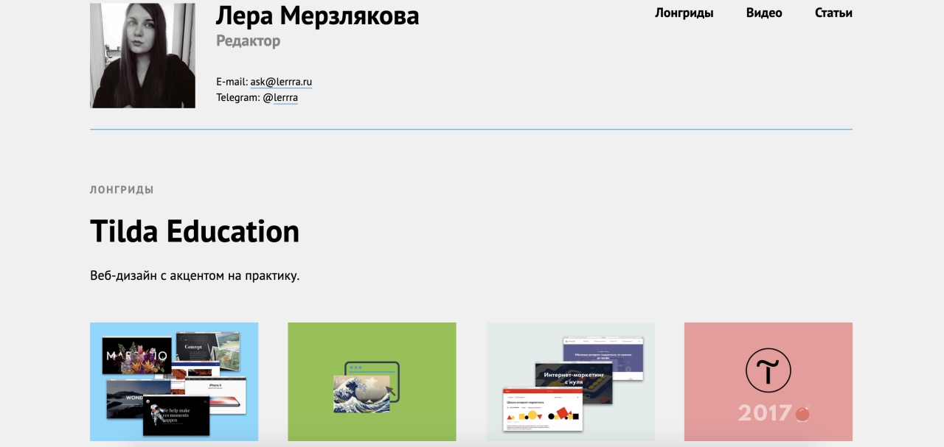Click the peach icon next to 2017
Image resolution: width=944 pixels, height=447 pixels.
pyautogui.click(x=802, y=413)
